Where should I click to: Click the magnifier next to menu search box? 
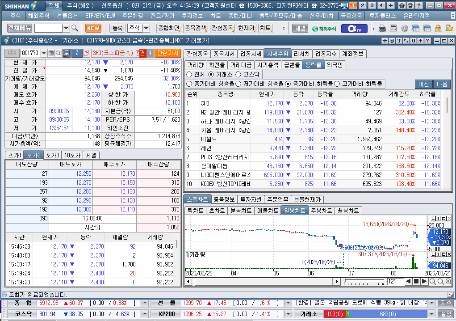pos(75,28)
